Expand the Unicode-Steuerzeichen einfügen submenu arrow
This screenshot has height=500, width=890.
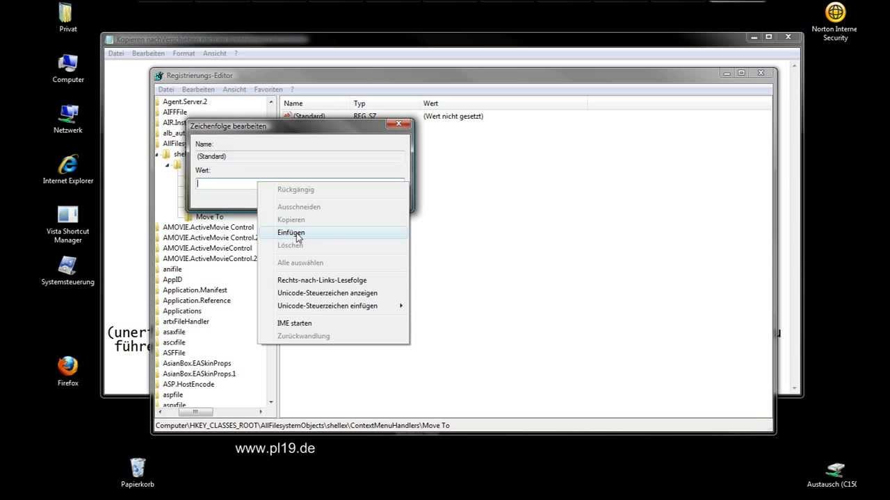click(401, 306)
